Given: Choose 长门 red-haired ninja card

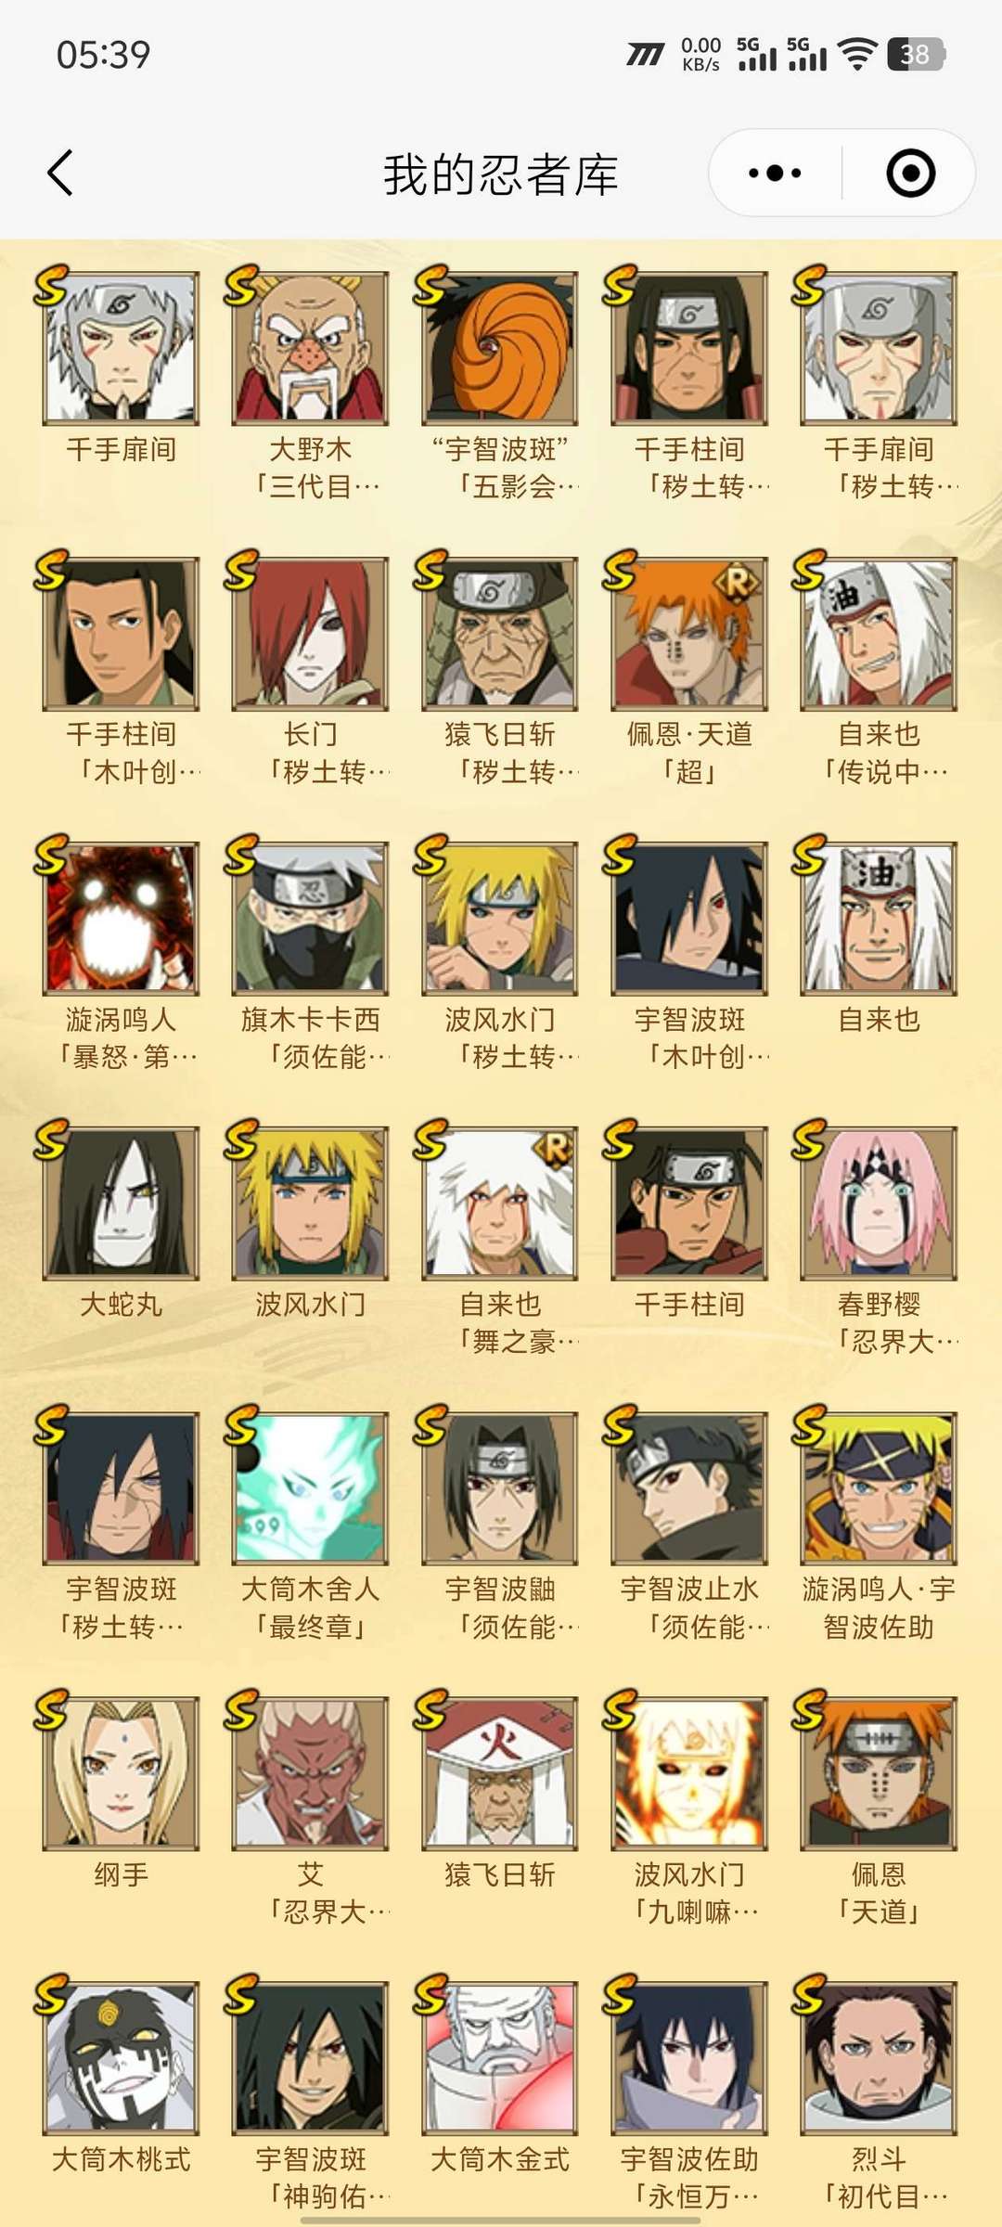Looking at the screenshot, I should pyautogui.click(x=310, y=634).
